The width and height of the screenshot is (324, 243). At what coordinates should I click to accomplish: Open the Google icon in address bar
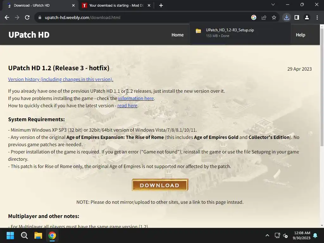(253, 18)
